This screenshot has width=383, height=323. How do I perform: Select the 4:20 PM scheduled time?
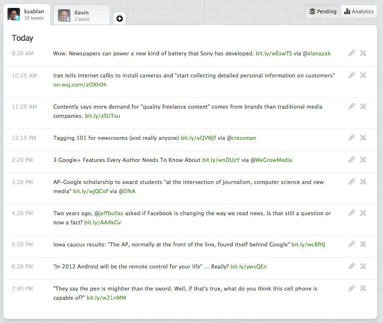(22, 214)
